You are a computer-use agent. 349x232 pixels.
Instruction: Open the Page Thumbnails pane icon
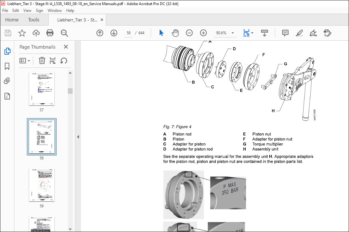7,51
